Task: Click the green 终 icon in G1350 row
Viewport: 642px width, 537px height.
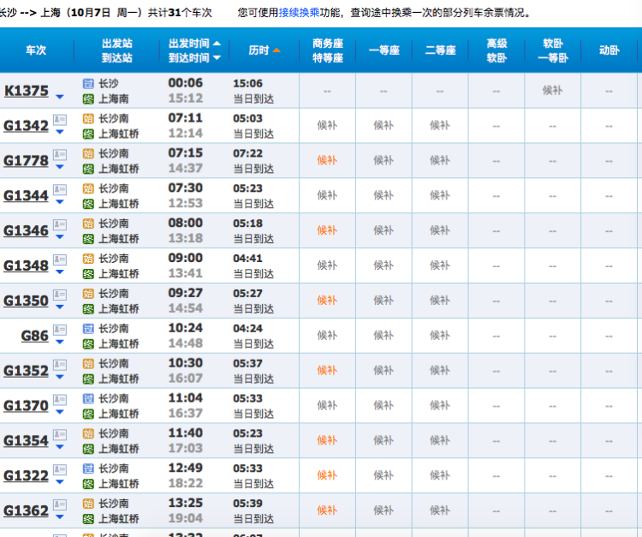Action: pyautogui.click(x=88, y=308)
